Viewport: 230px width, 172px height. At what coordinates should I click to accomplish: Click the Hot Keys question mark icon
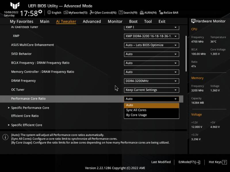pos(225,162)
